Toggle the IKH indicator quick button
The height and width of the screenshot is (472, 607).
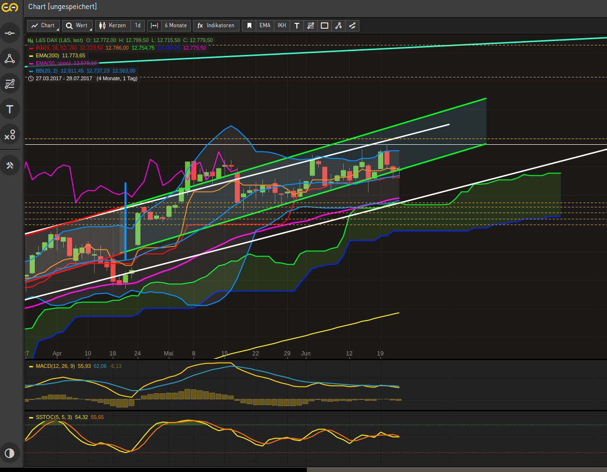click(282, 26)
